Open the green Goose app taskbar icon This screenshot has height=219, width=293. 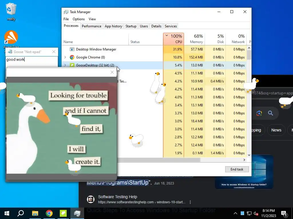[63, 213]
